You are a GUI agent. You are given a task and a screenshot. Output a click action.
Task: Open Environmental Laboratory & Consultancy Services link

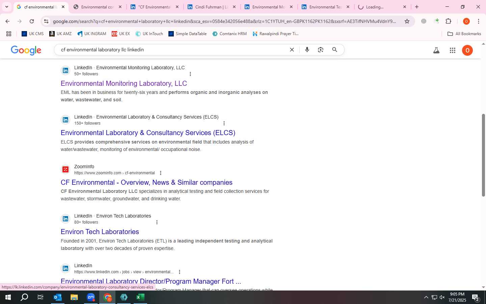(x=148, y=133)
